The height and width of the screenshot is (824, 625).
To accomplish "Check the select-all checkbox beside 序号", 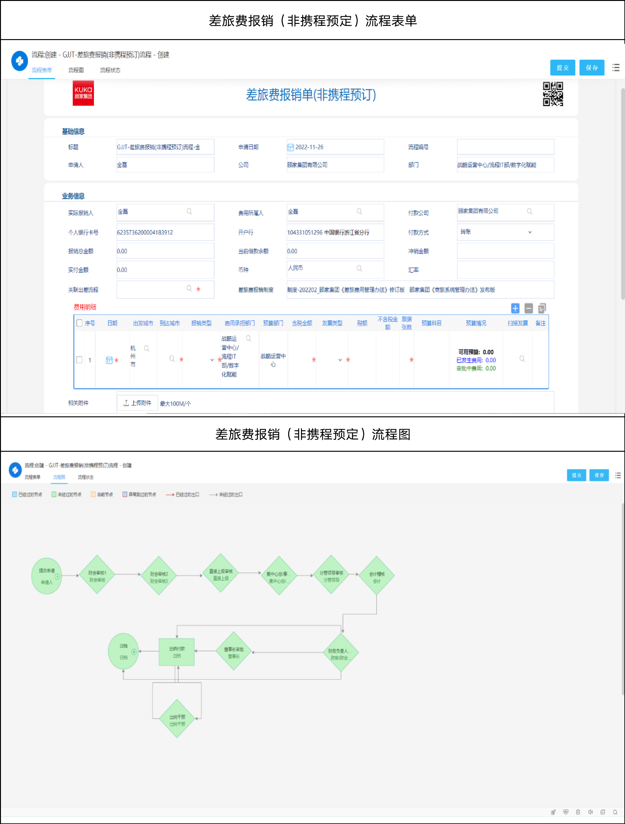I will pos(79,323).
